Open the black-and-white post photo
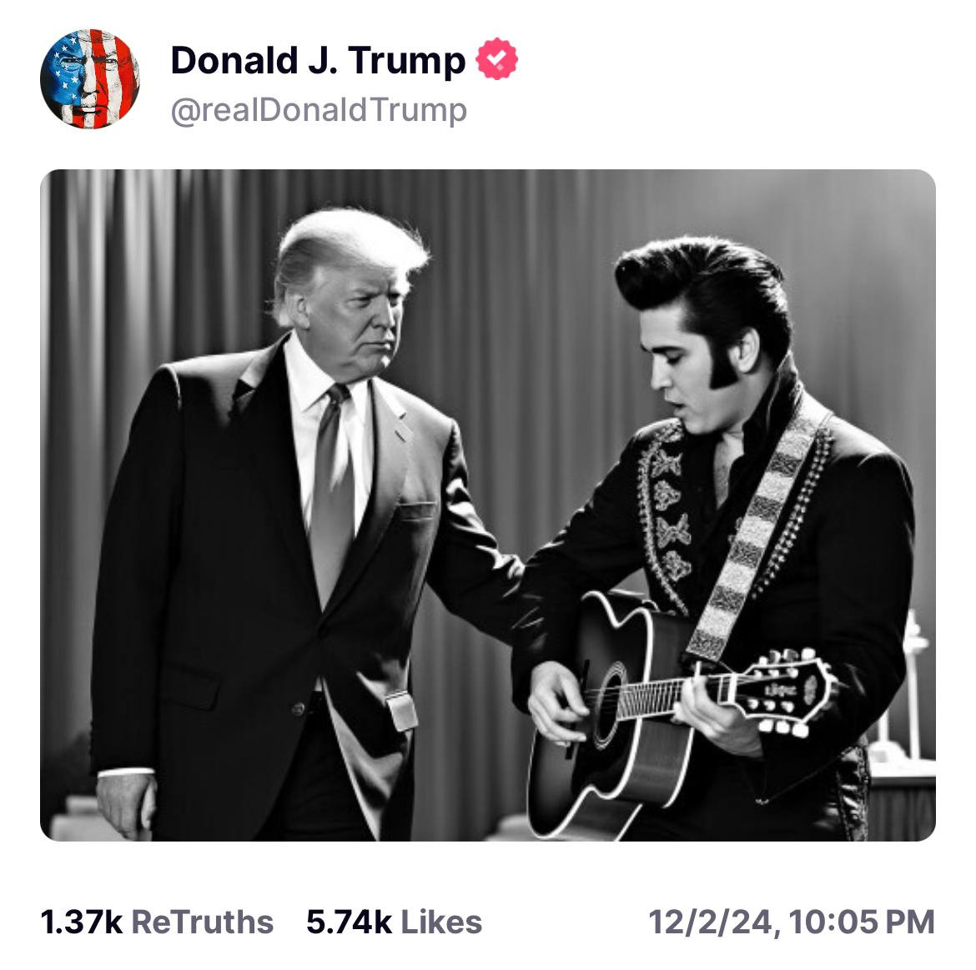The width and height of the screenshot is (976, 970). click(x=487, y=505)
